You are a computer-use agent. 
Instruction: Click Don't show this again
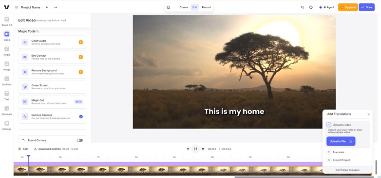[347, 170]
